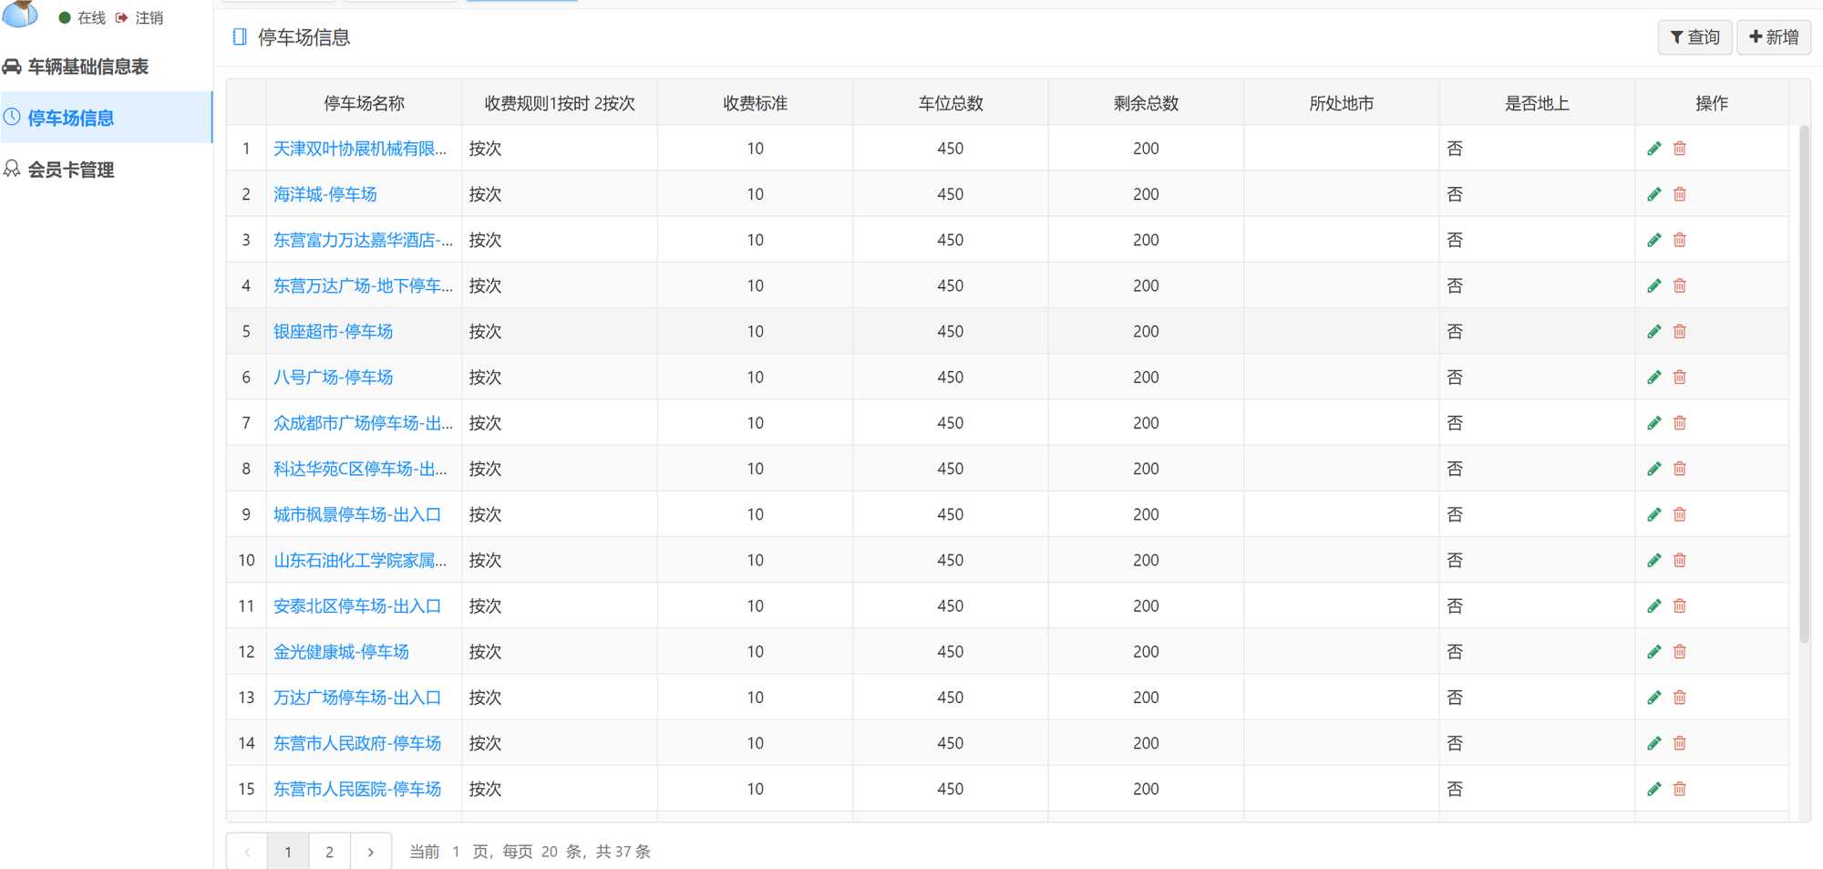Click the user avatar icon at top left

tap(20, 13)
